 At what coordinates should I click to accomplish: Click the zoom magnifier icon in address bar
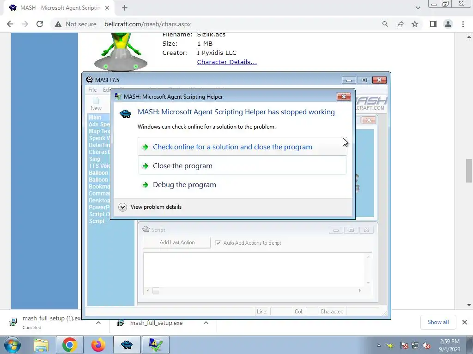385,24
